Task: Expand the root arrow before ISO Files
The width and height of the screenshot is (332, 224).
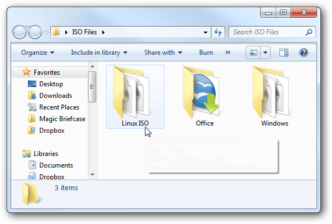Action: coord(66,32)
